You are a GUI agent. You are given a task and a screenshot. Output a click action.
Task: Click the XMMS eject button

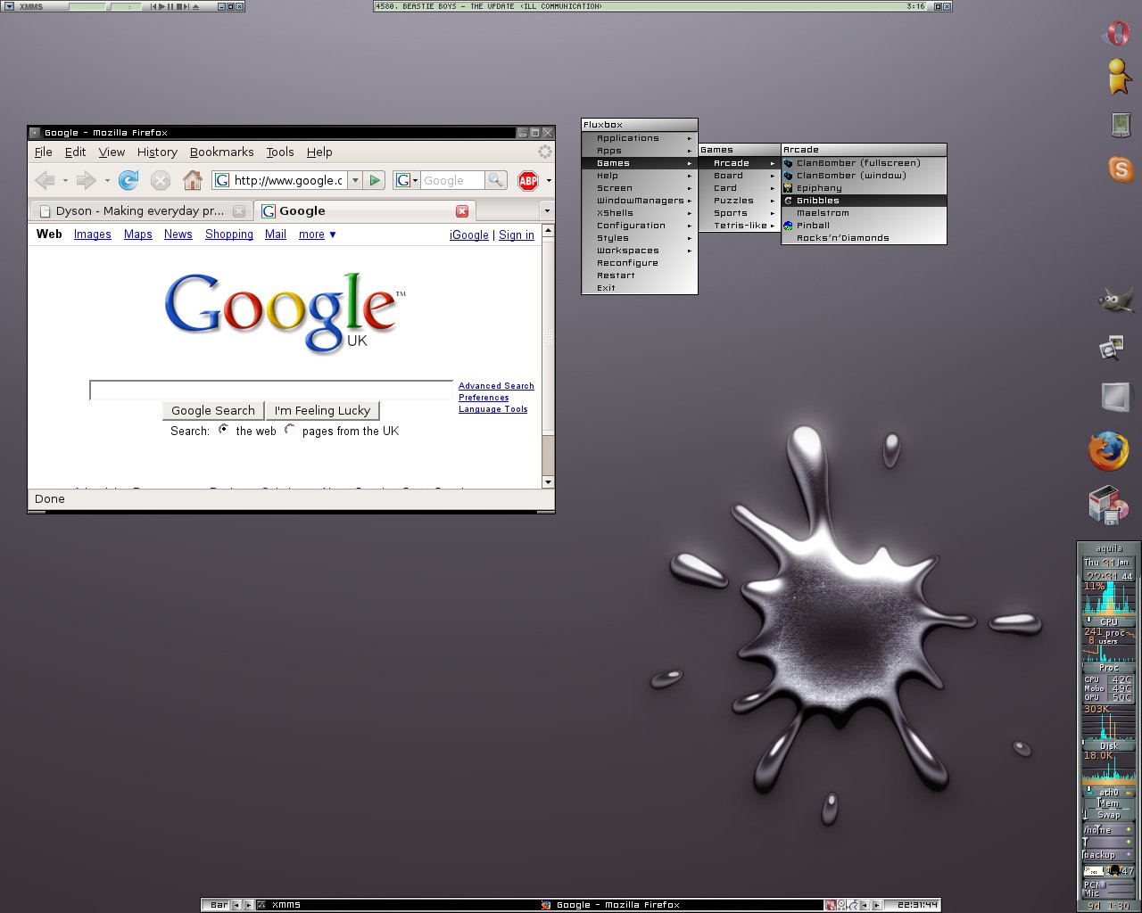(195, 6)
